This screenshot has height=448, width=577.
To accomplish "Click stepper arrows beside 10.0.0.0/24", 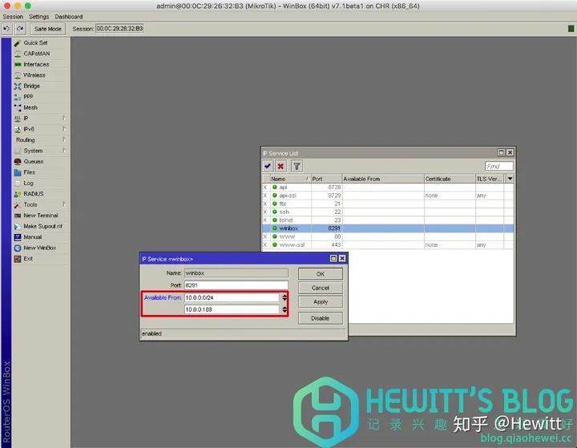I will [284, 297].
